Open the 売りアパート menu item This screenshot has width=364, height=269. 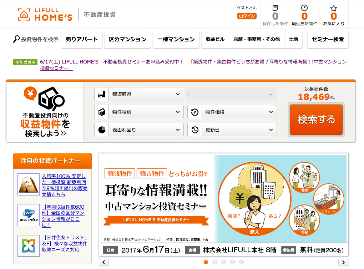tap(82, 39)
